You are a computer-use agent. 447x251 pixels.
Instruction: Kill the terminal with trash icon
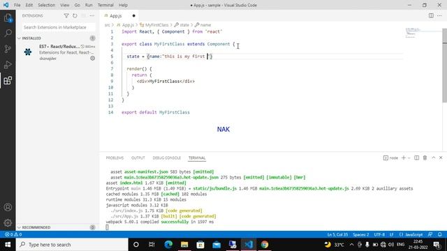[x=425, y=158]
